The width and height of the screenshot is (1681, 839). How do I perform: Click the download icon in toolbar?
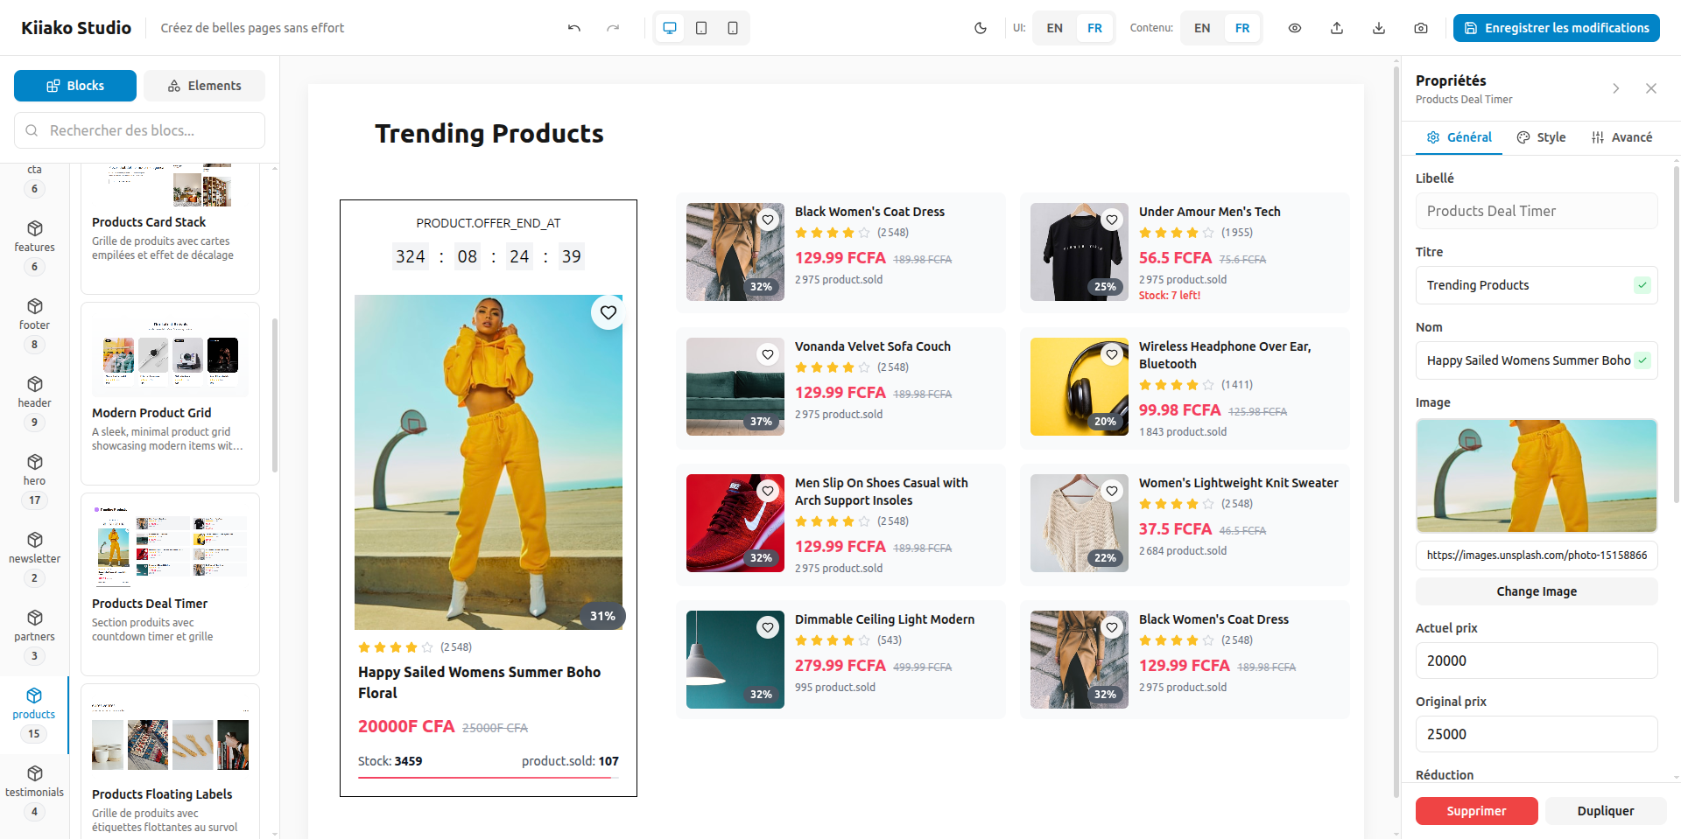coord(1379,28)
